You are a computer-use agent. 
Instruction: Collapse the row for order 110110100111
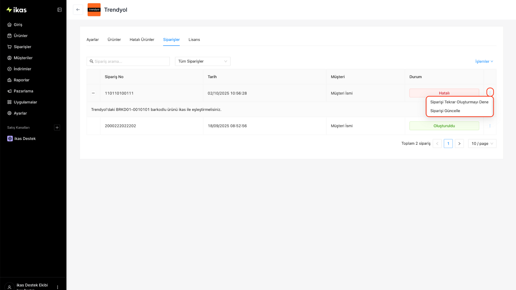[x=93, y=93]
